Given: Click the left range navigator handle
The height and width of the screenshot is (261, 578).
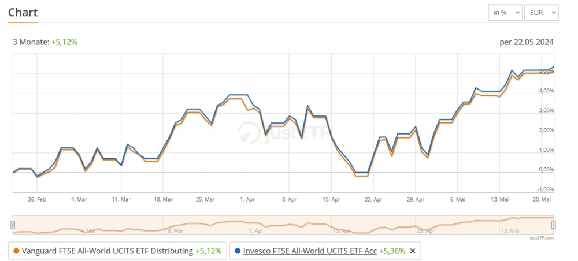Looking at the screenshot, I should click(13, 225).
